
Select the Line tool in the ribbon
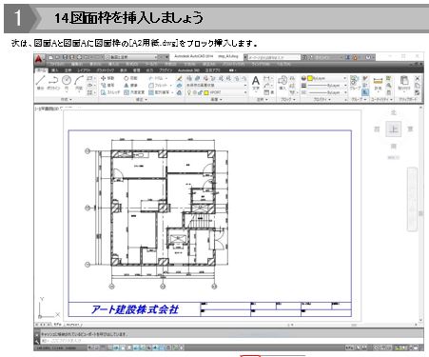click(41, 81)
